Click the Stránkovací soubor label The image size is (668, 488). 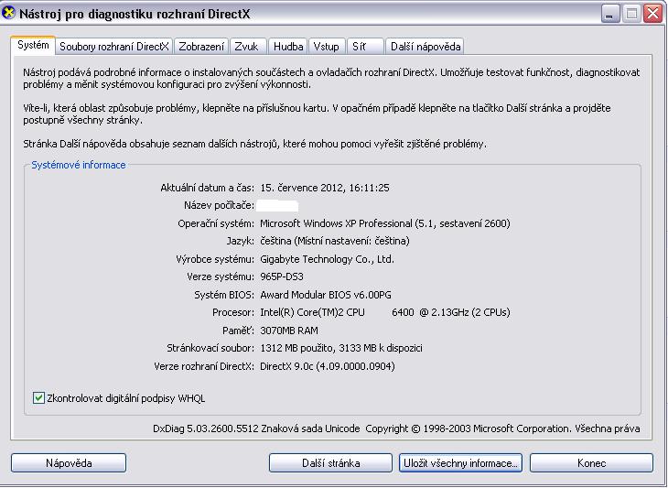coord(210,348)
